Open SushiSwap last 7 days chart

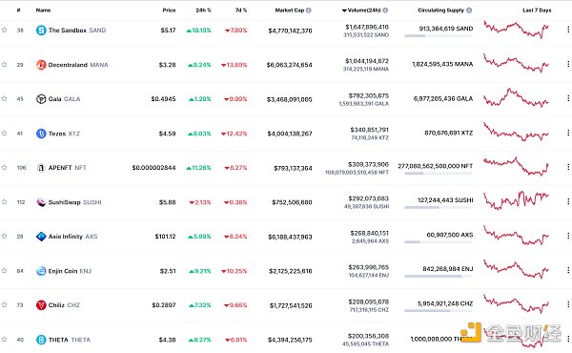[516, 200]
